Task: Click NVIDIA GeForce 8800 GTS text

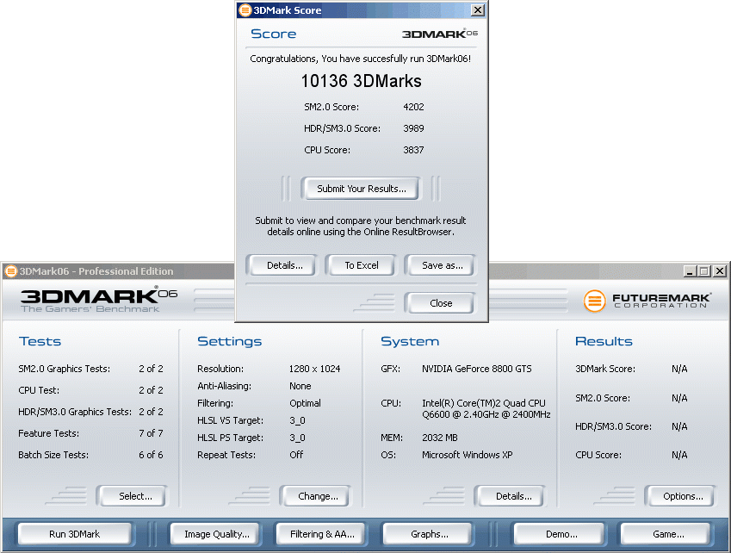Action: 476,369
